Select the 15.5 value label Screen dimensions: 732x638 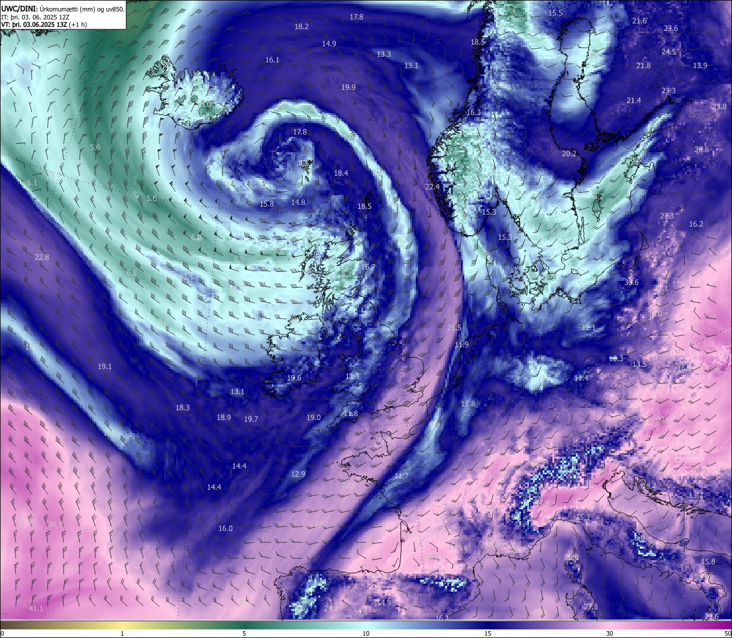pyautogui.click(x=555, y=13)
